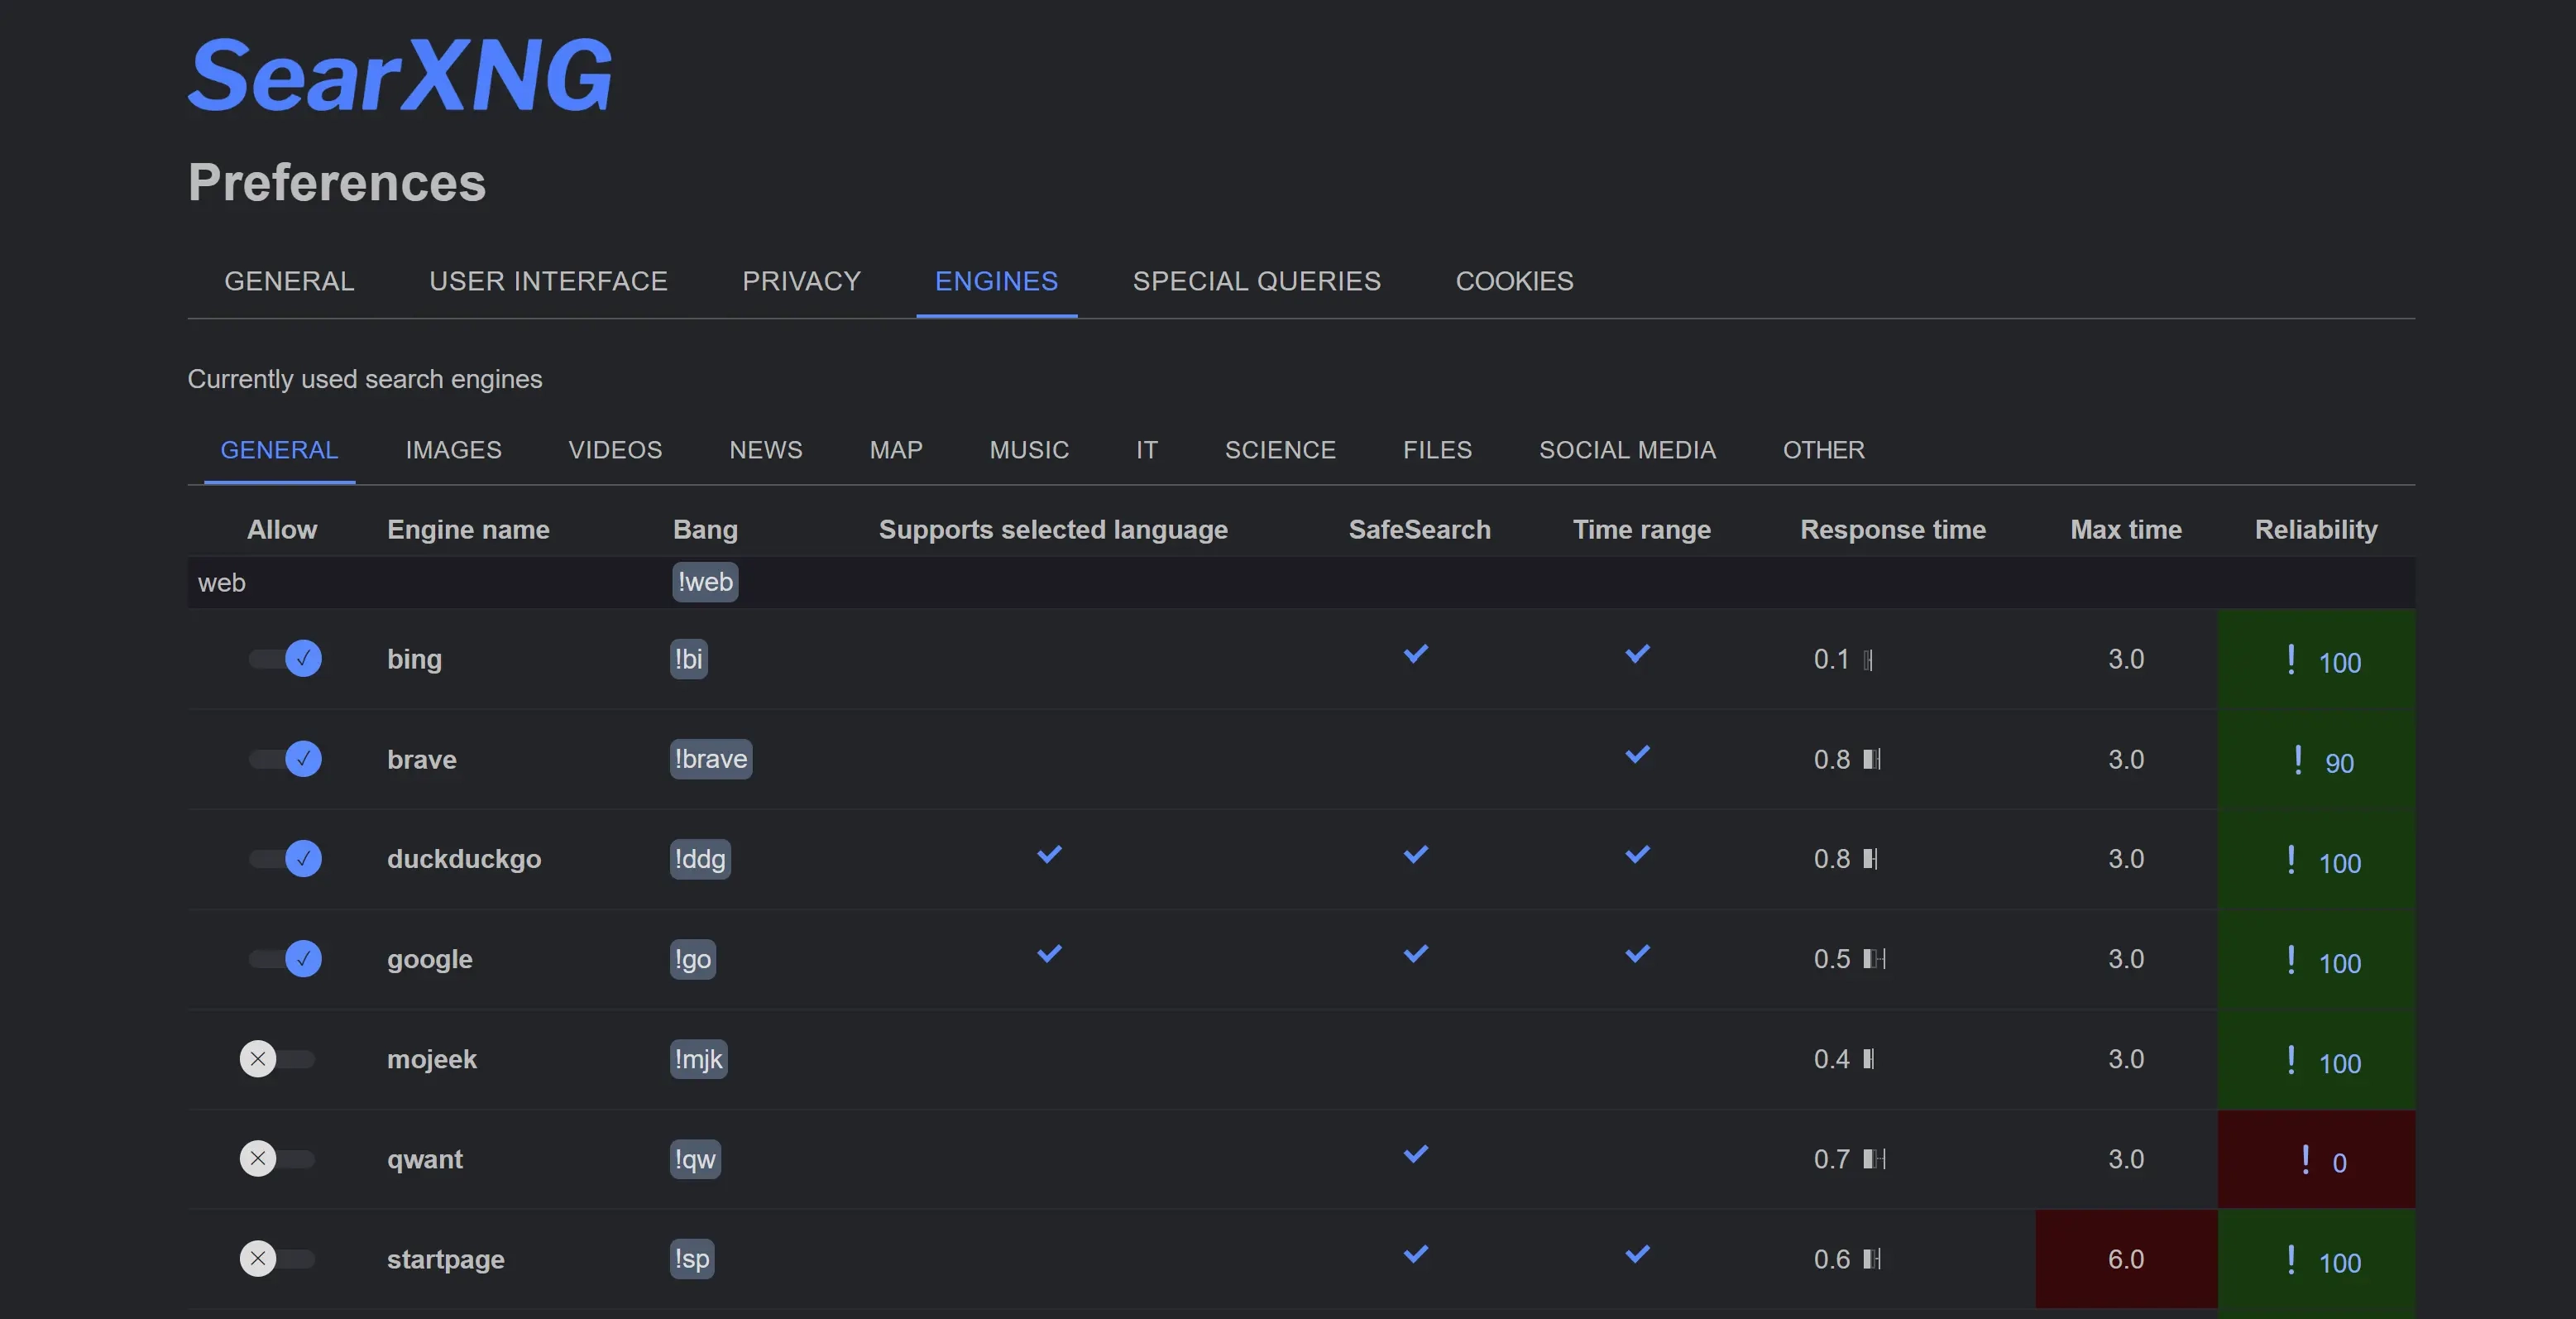Click qwant's red reliability warning icon

(x=2305, y=1159)
